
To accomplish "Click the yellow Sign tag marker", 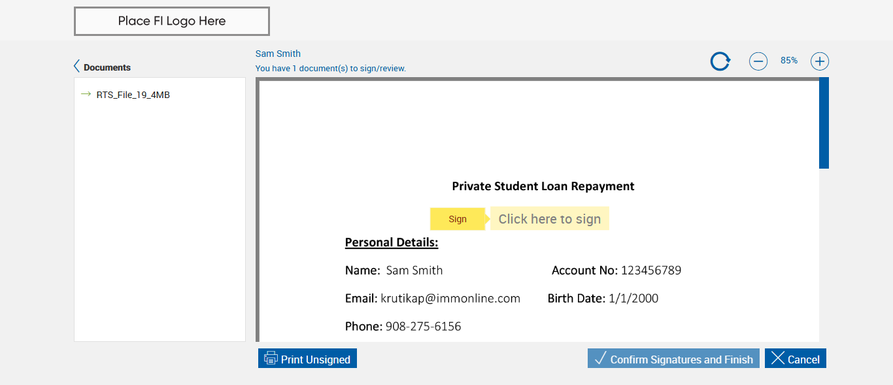I will (x=458, y=219).
